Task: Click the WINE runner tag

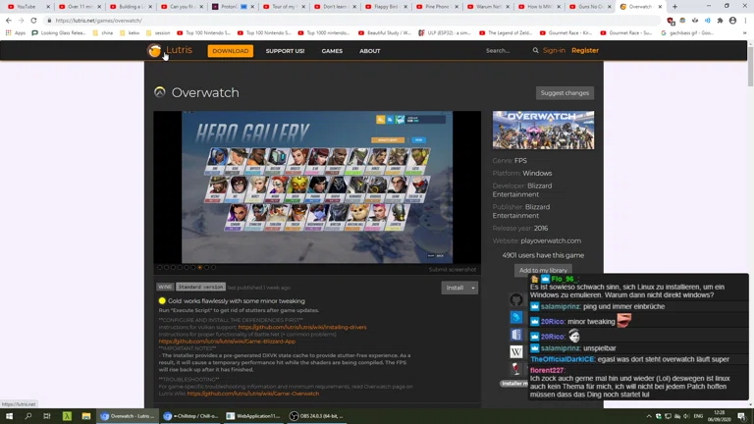Action: [165, 287]
